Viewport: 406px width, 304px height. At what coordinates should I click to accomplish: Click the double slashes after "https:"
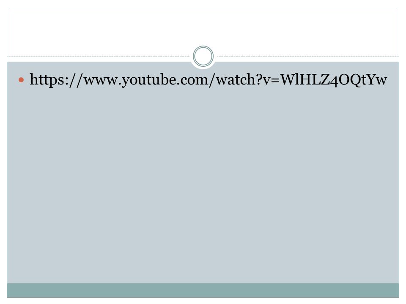(x=75, y=80)
